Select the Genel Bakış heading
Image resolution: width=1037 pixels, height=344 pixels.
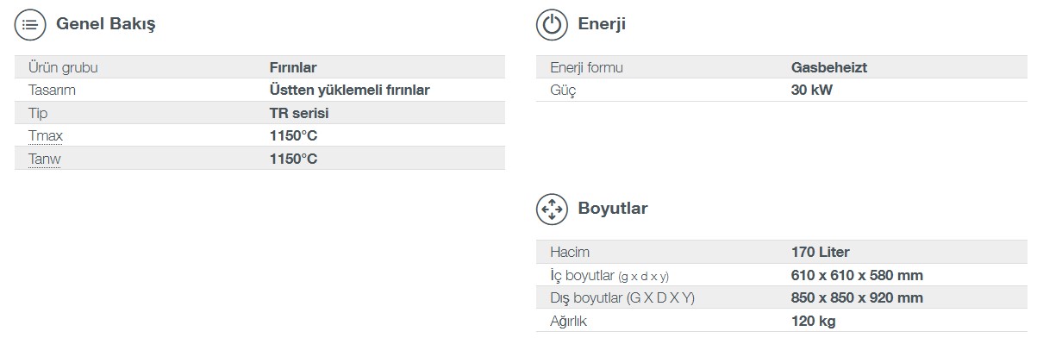pyautogui.click(x=106, y=25)
